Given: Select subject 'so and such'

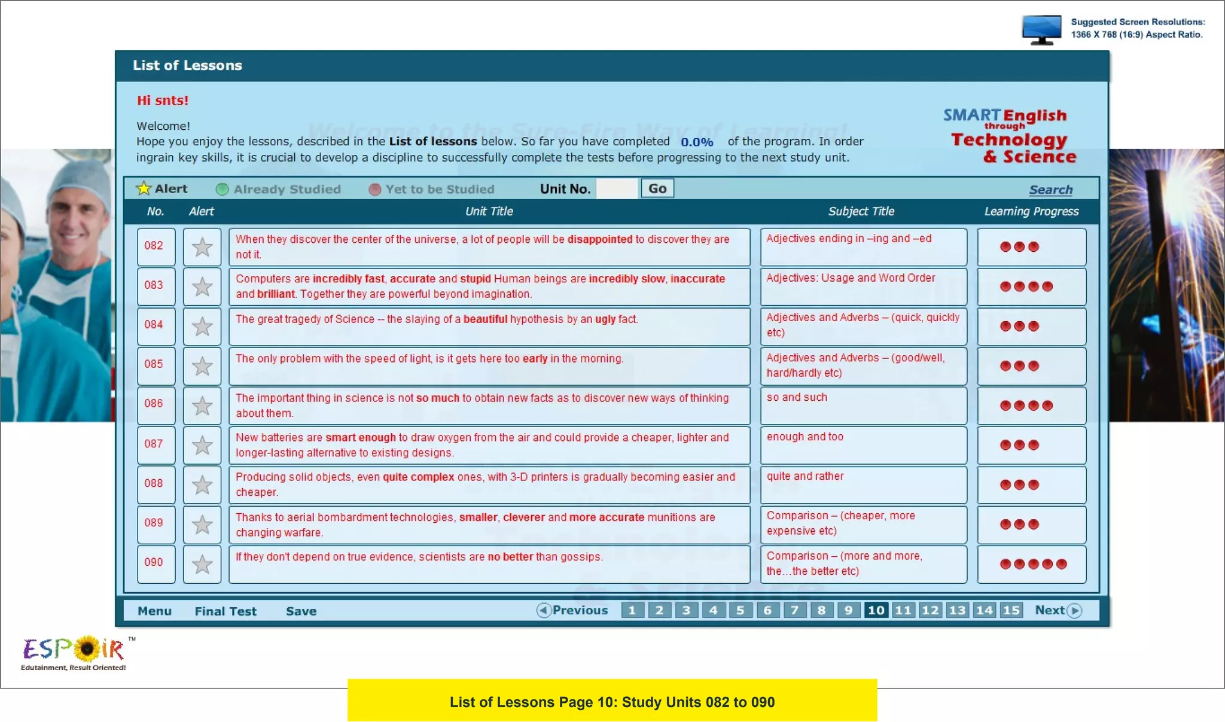Looking at the screenshot, I should point(864,406).
